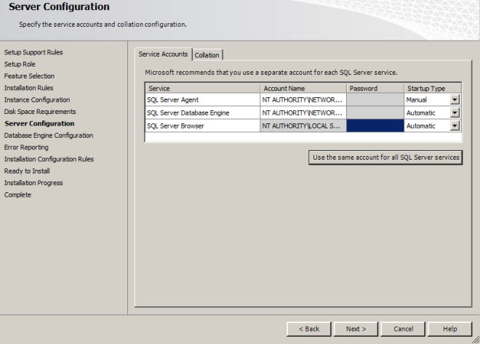Select Error Reporting step
This screenshot has height=344, width=480.
point(26,147)
